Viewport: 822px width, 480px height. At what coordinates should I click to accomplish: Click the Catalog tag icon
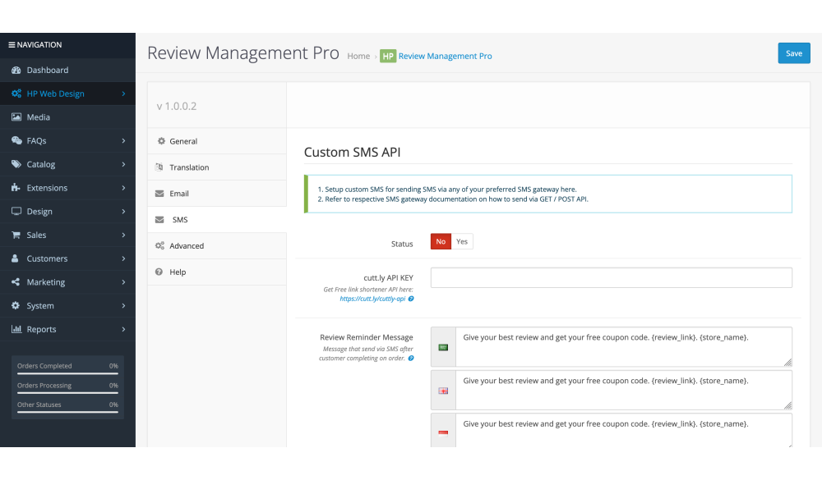16,164
